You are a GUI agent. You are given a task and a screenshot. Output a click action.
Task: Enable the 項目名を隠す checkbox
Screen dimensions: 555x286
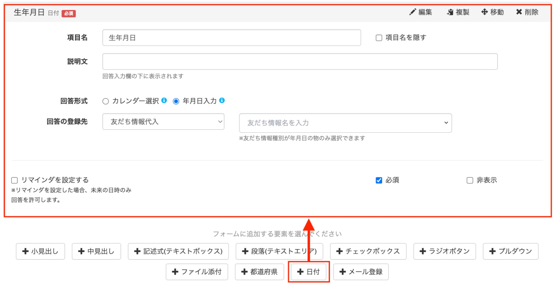coord(379,38)
